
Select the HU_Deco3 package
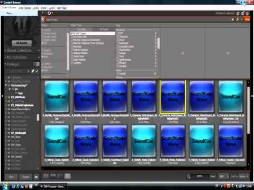coord(16,157)
